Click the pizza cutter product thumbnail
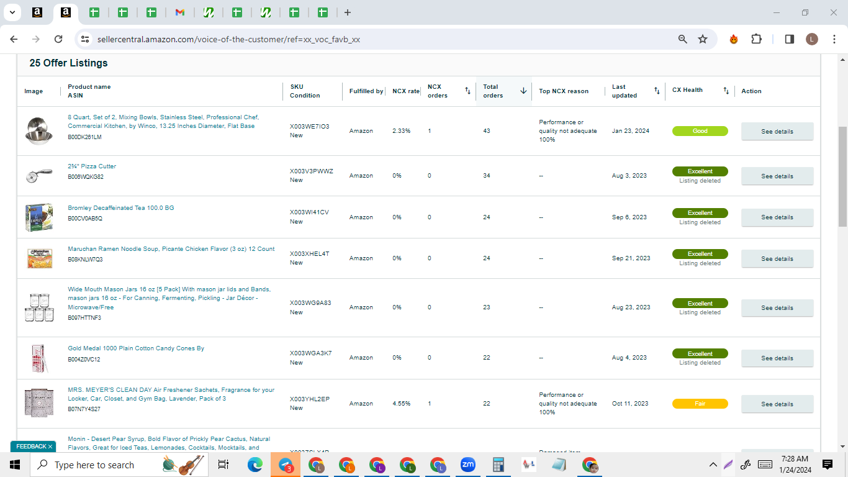Image resolution: width=848 pixels, height=477 pixels. pos(40,176)
